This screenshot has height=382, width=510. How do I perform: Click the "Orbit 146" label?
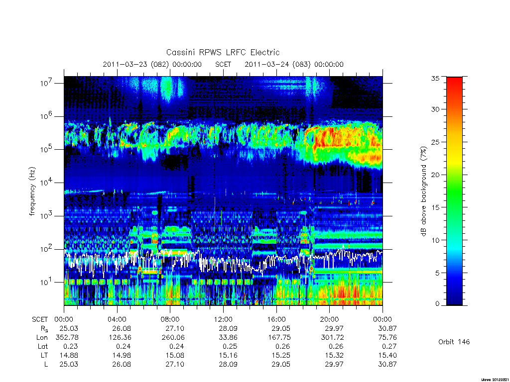click(454, 342)
